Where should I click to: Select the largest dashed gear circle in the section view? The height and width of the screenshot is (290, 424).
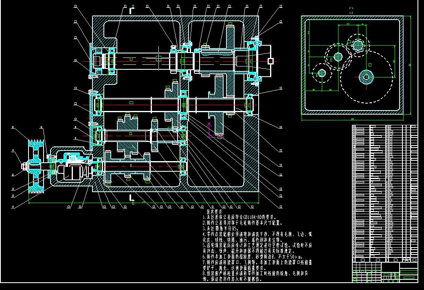pyautogui.click(x=366, y=77)
